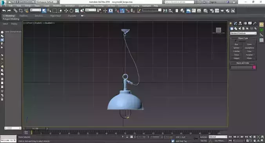The height and width of the screenshot is (143, 265).
Task: Click the Sphere primitive button
Action: (x=236, y=48)
